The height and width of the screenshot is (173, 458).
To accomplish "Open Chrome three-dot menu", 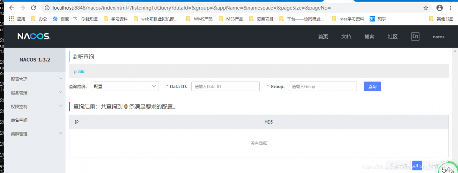I will pos(450,8).
